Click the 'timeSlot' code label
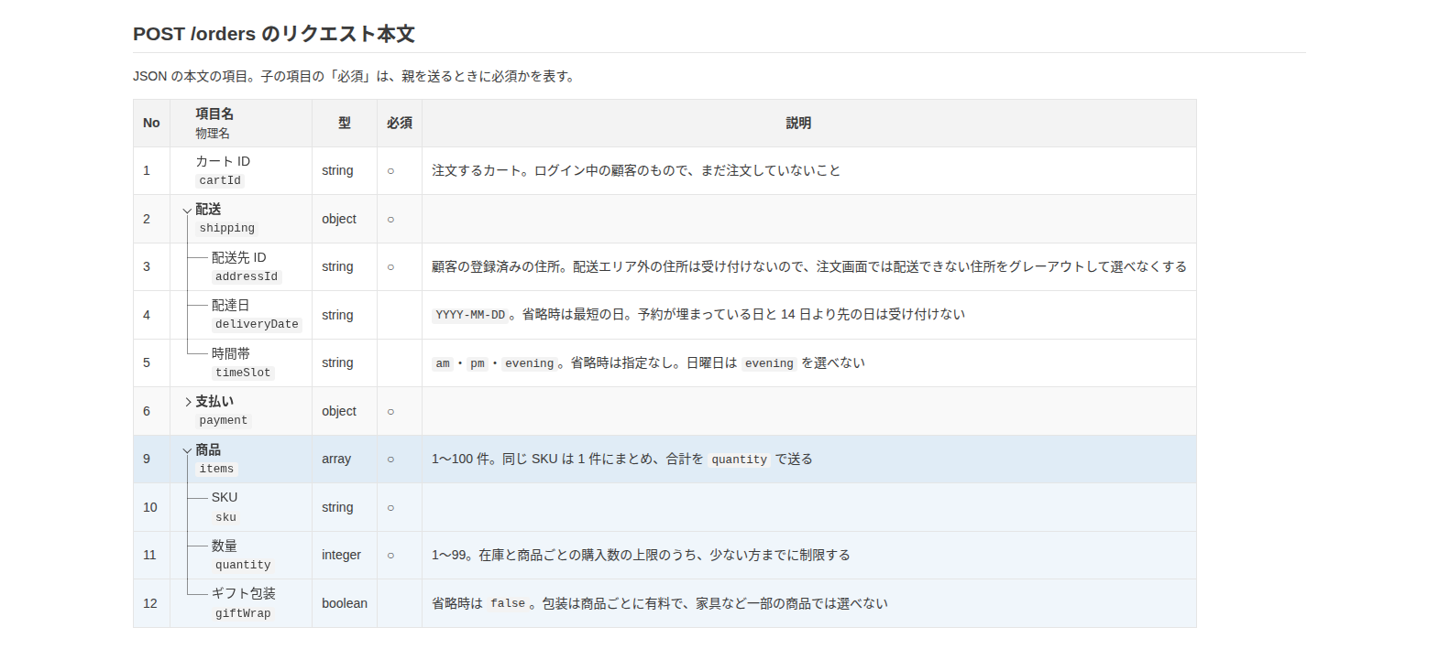 pos(243,373)
